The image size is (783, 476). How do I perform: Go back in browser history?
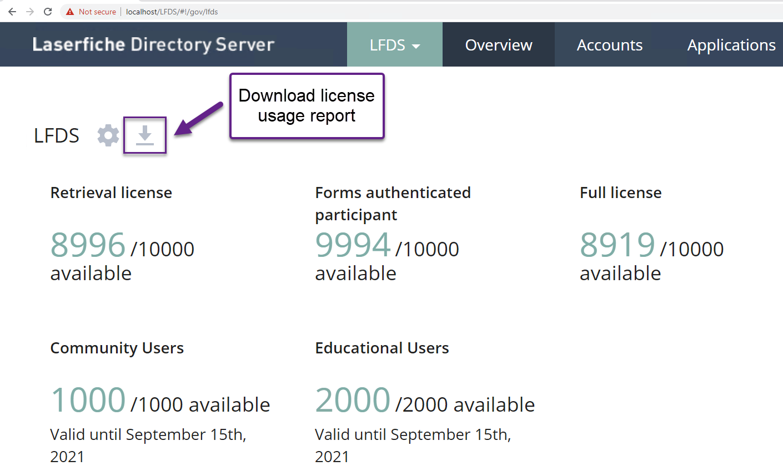[x=12, y=12]
